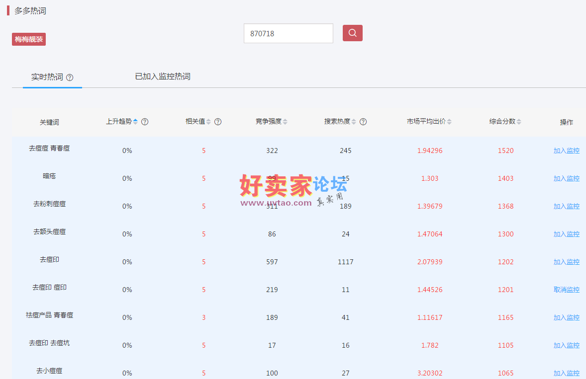Click help icon next to 相关值 header

click(218, 122)
